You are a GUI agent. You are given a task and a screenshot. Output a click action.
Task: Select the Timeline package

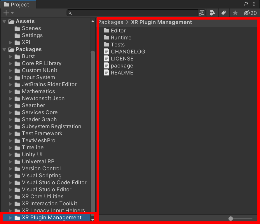tap(33, 147)
